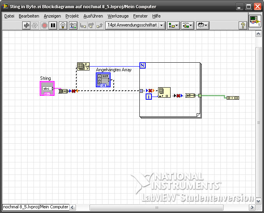Toggle the Highlight Execution lightbulb
This screenshot has height=213, width=264.
[63, 26]
